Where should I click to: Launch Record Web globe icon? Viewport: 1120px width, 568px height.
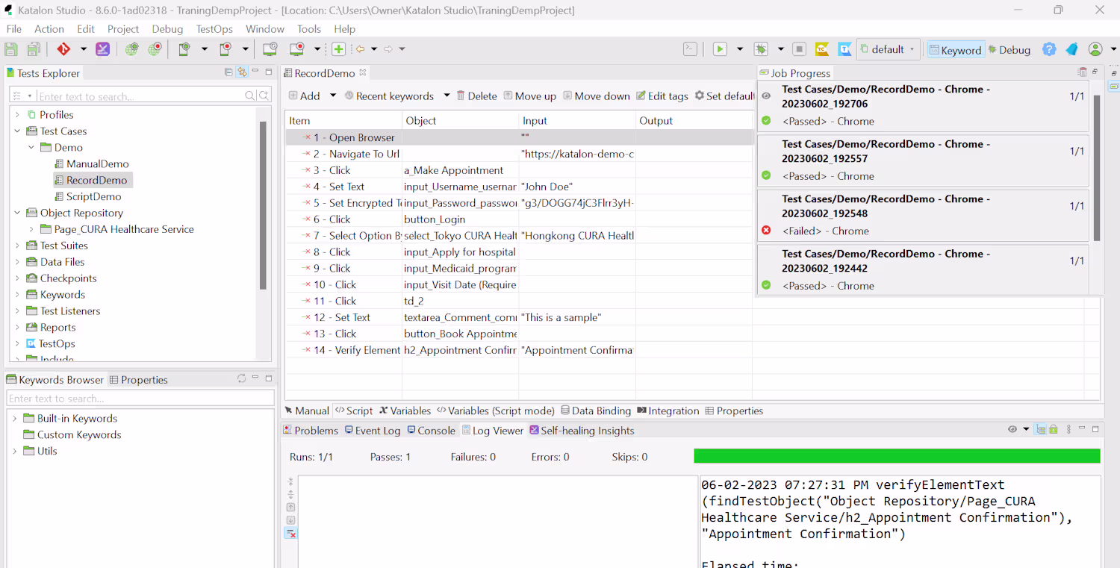pos(155,49)
